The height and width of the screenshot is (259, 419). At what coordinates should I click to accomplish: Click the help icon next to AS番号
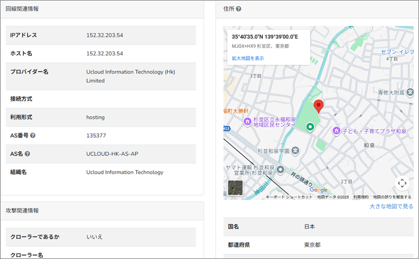33,136
